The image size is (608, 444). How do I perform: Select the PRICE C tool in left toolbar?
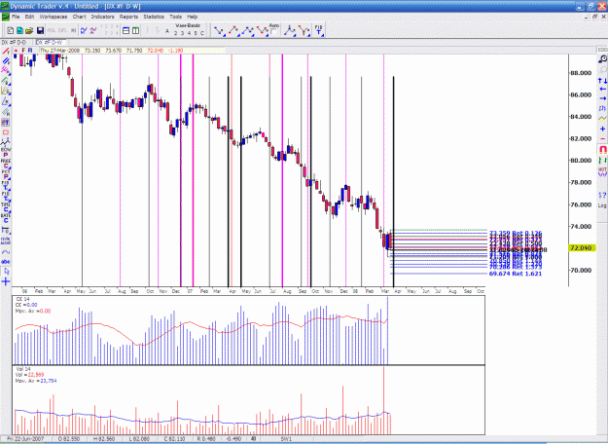coord(6,164)
